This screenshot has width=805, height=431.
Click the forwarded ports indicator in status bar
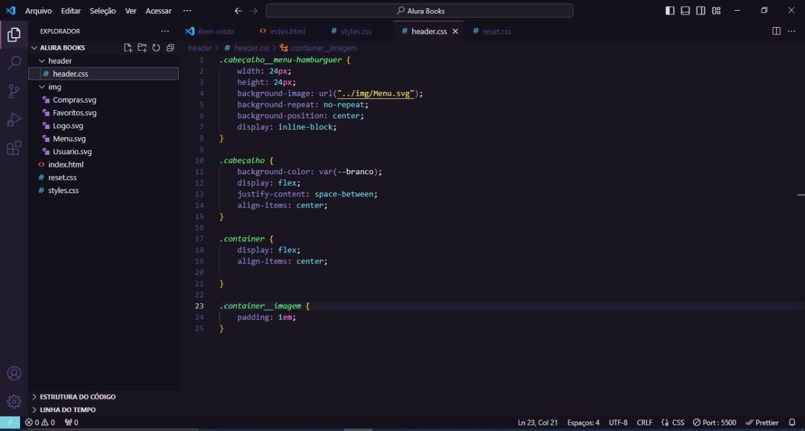[72, 423]
